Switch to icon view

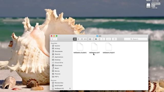[x=75, y=39]
